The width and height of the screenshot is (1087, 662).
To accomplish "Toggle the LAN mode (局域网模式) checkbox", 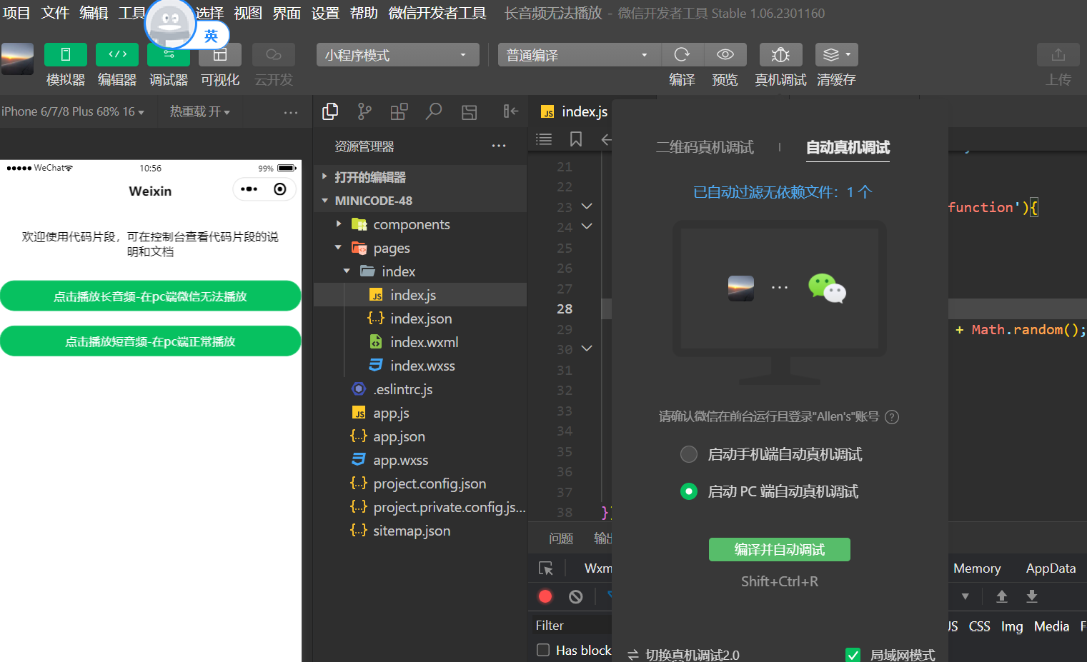I will pos(853,655).
